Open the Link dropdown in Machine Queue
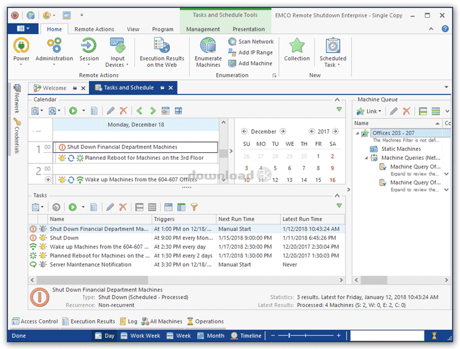Image resolution: width=460 pixels, height=349 pixels. [x=369, y=111]
